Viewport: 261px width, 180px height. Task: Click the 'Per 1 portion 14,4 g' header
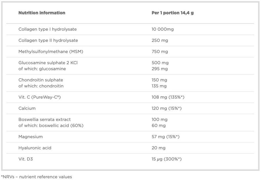click(173, 13)
